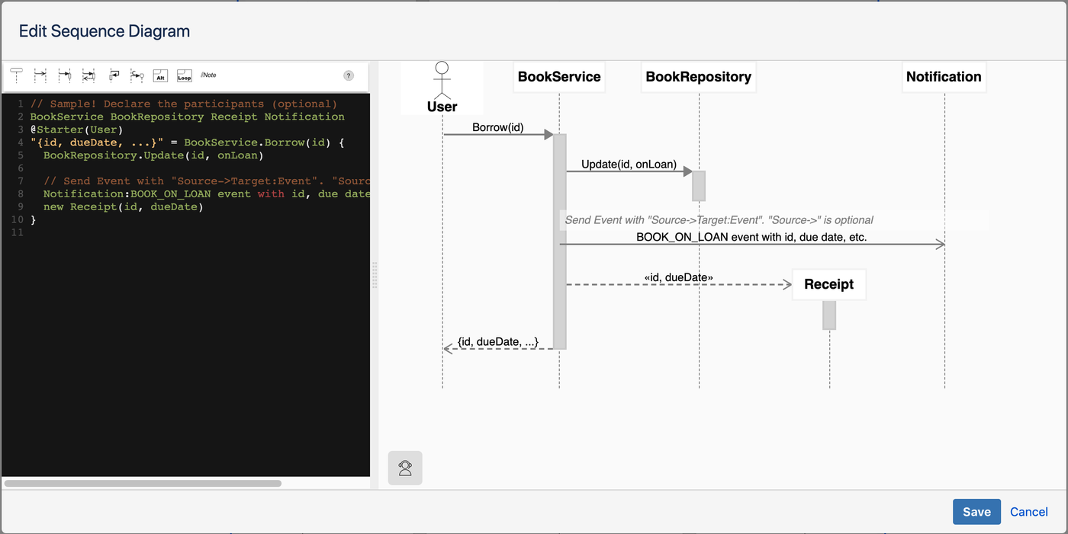Insert a self-message using toolbar icon
The height and width of the screenshot is (534, 1068).
coord(114,75)
